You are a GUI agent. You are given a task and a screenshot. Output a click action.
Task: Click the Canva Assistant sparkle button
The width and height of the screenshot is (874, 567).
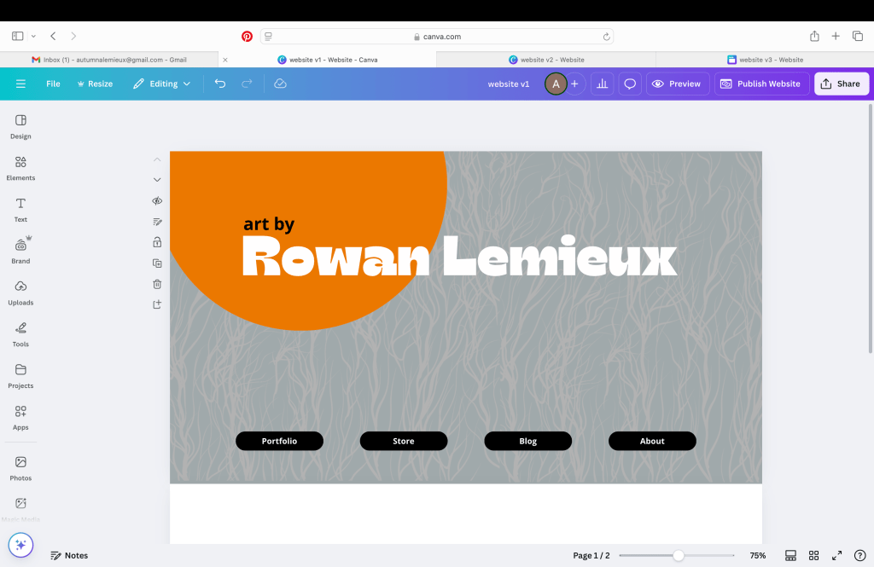click(20, 545)
